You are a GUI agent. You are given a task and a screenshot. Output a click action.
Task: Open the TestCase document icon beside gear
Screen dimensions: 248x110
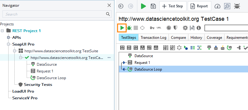[192, 28]
